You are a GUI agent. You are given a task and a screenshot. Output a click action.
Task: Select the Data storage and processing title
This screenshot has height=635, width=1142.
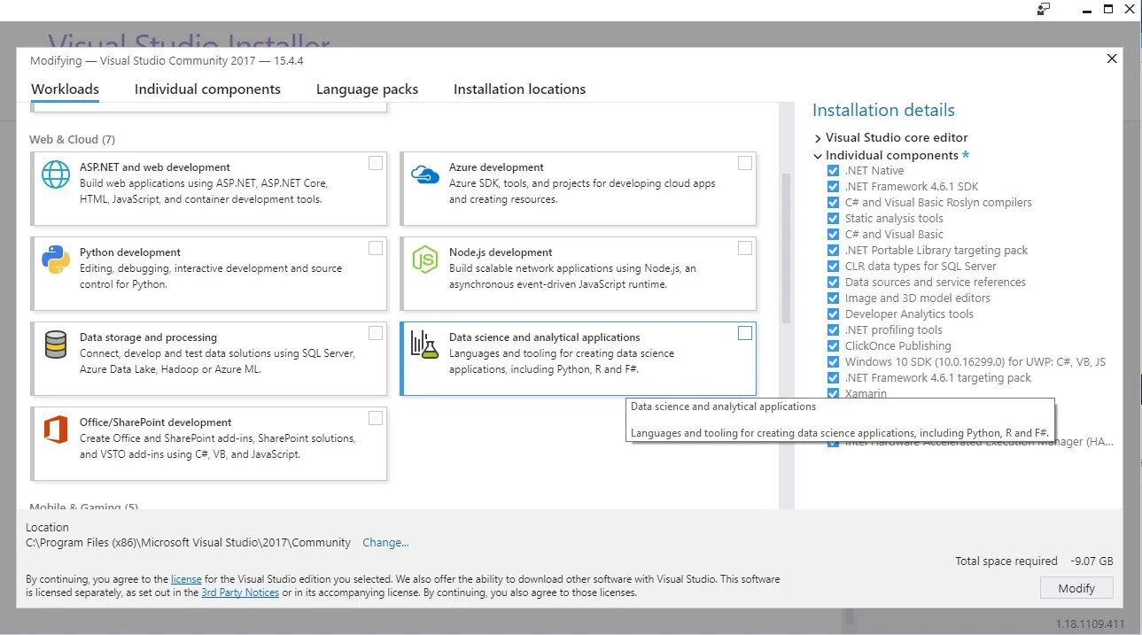(x=148, y=337)
